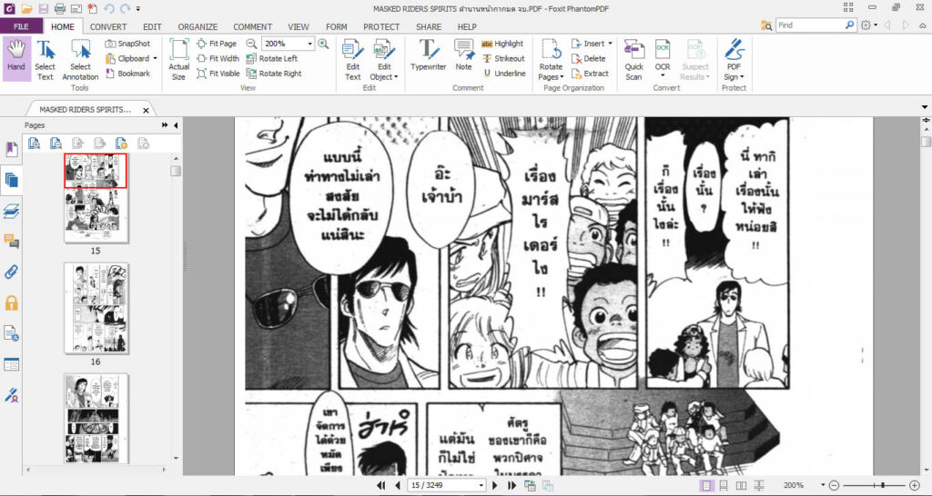Screen dimensions: 932x496
Task: Select the Typewriter tool
Action: (x=428, y=55)
